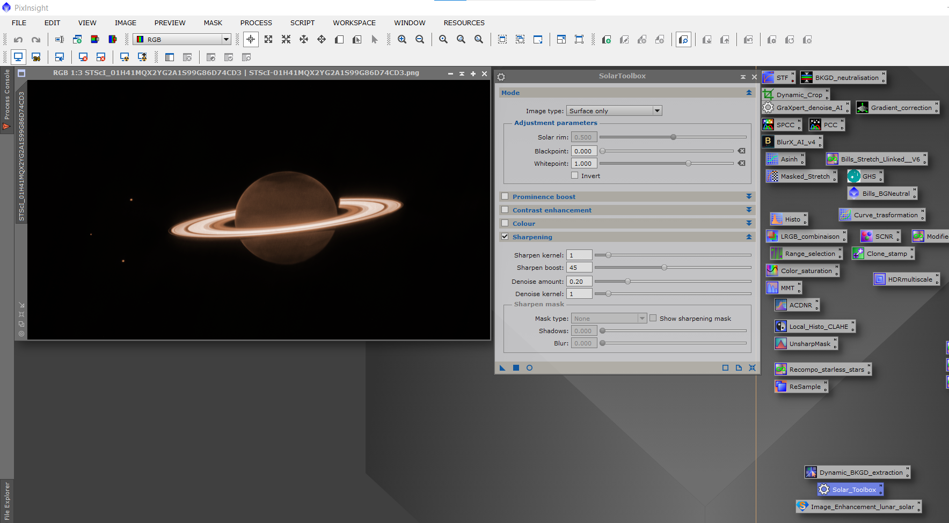This screenshot has height=523, width=949.
Task: Click the Apply triangle in SolarToolbox
Action: (502, 368)
